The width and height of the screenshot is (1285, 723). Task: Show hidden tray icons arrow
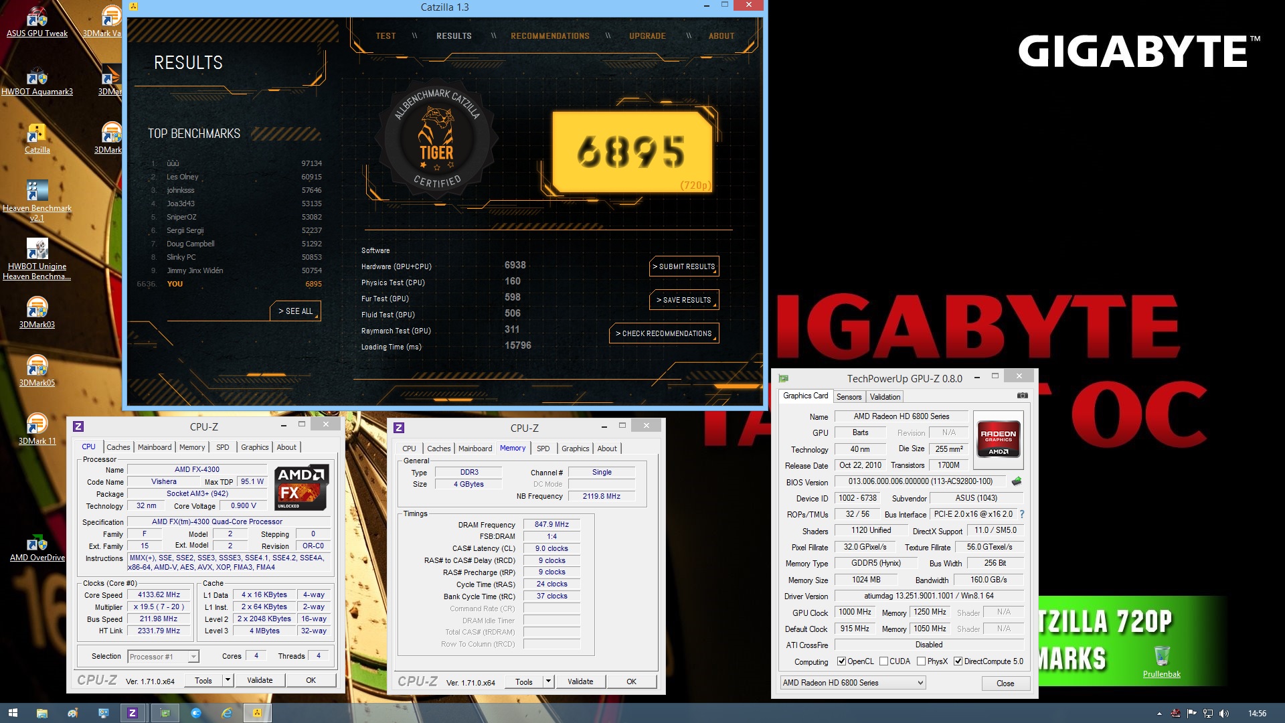point(1159,714)
